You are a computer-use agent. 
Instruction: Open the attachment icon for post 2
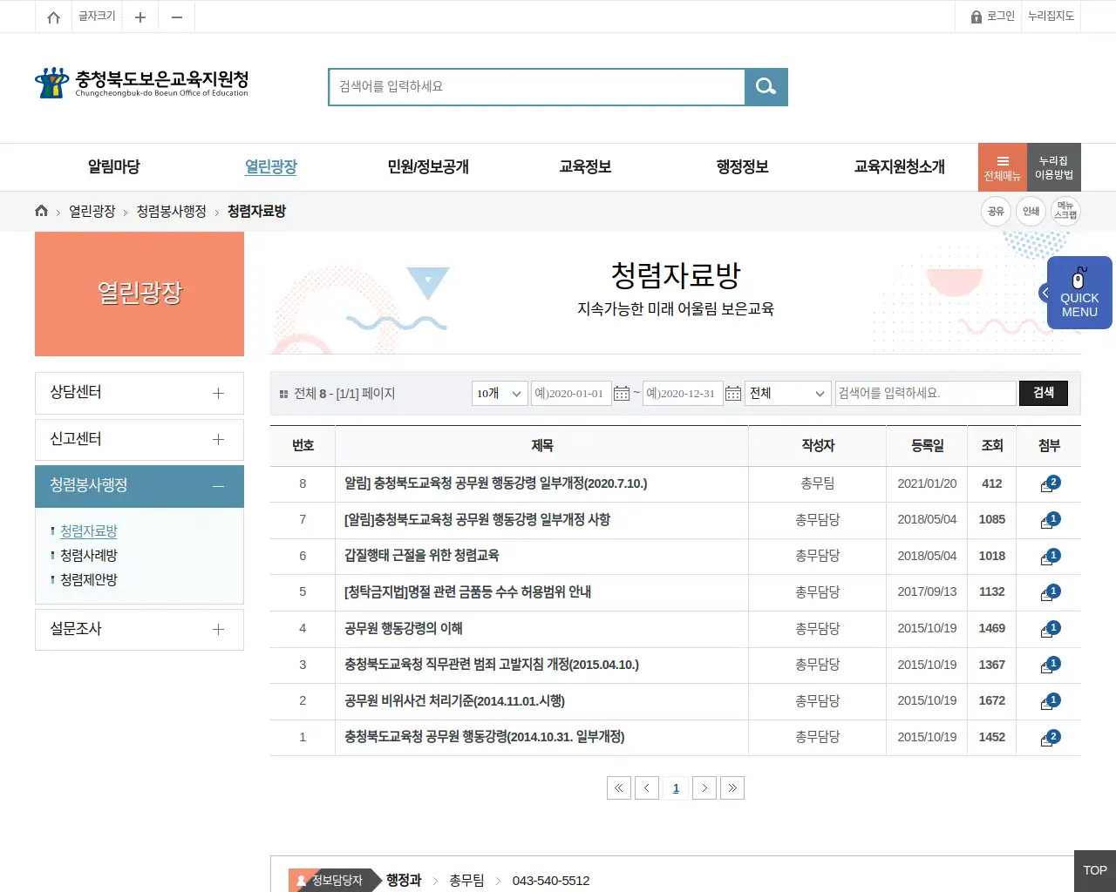coord(1049,702)
